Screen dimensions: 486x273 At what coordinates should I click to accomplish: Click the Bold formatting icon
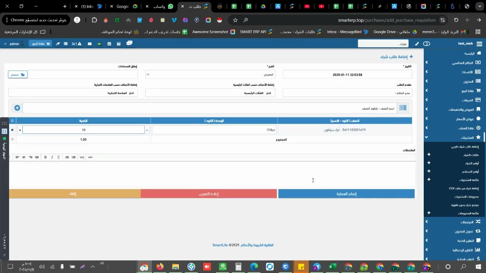(x=45, y=157)
